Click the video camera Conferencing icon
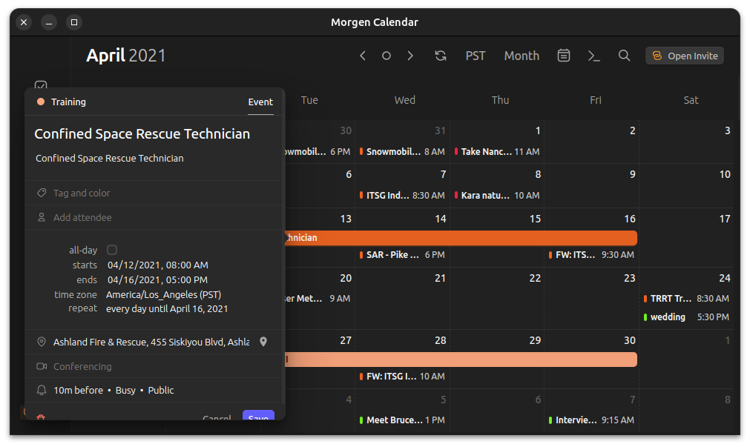 coord(42,366)
